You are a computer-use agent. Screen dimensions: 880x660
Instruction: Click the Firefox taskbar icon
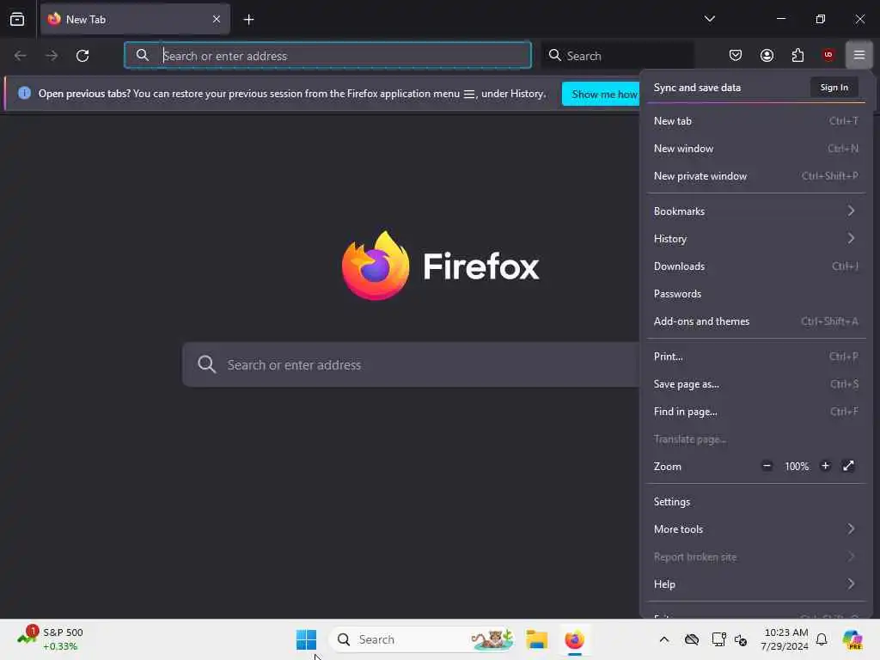pos(574,639)
